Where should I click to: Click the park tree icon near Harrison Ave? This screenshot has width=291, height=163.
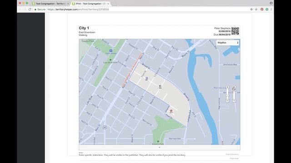click(158, 142)
